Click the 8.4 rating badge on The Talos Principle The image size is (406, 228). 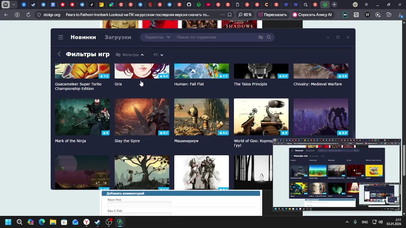click(283, 76)
